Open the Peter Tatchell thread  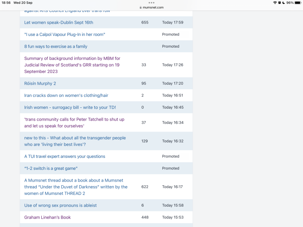(74, 123)
